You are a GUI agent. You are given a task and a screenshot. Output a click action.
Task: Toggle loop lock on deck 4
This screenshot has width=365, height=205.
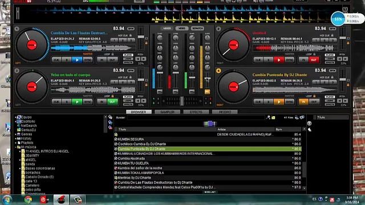point(314,96)
